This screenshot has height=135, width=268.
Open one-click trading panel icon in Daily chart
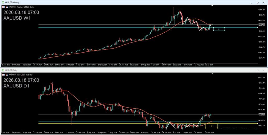[7, 75]
